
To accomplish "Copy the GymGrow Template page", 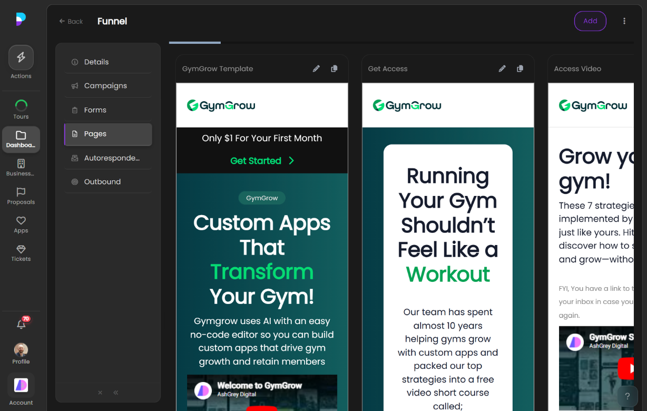I will [334, 68].
